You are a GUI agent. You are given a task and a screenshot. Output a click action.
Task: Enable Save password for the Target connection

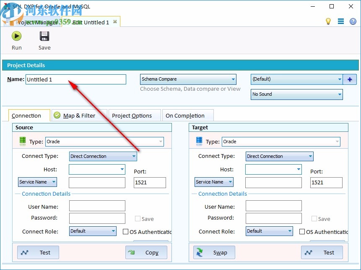pyautogui.click(x=314, y=219)
